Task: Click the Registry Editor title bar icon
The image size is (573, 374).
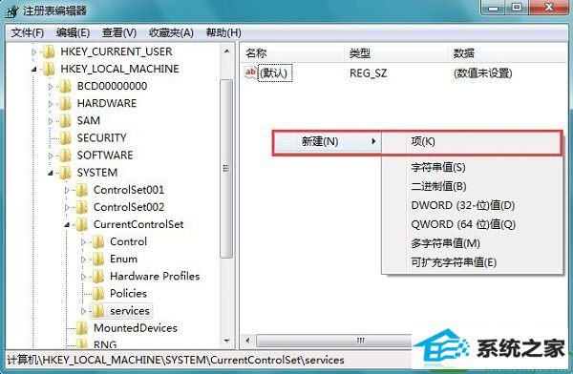Action: point(11,10)
